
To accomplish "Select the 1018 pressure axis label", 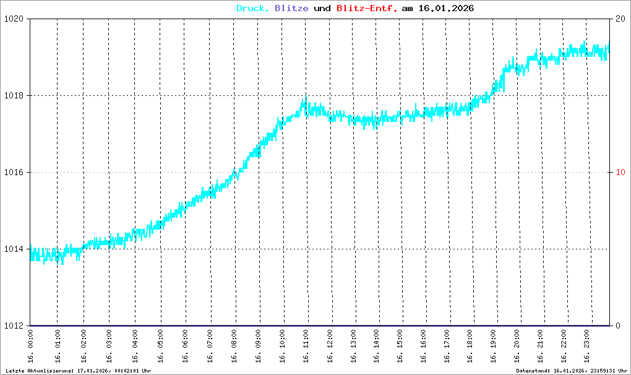I will 12,95.
